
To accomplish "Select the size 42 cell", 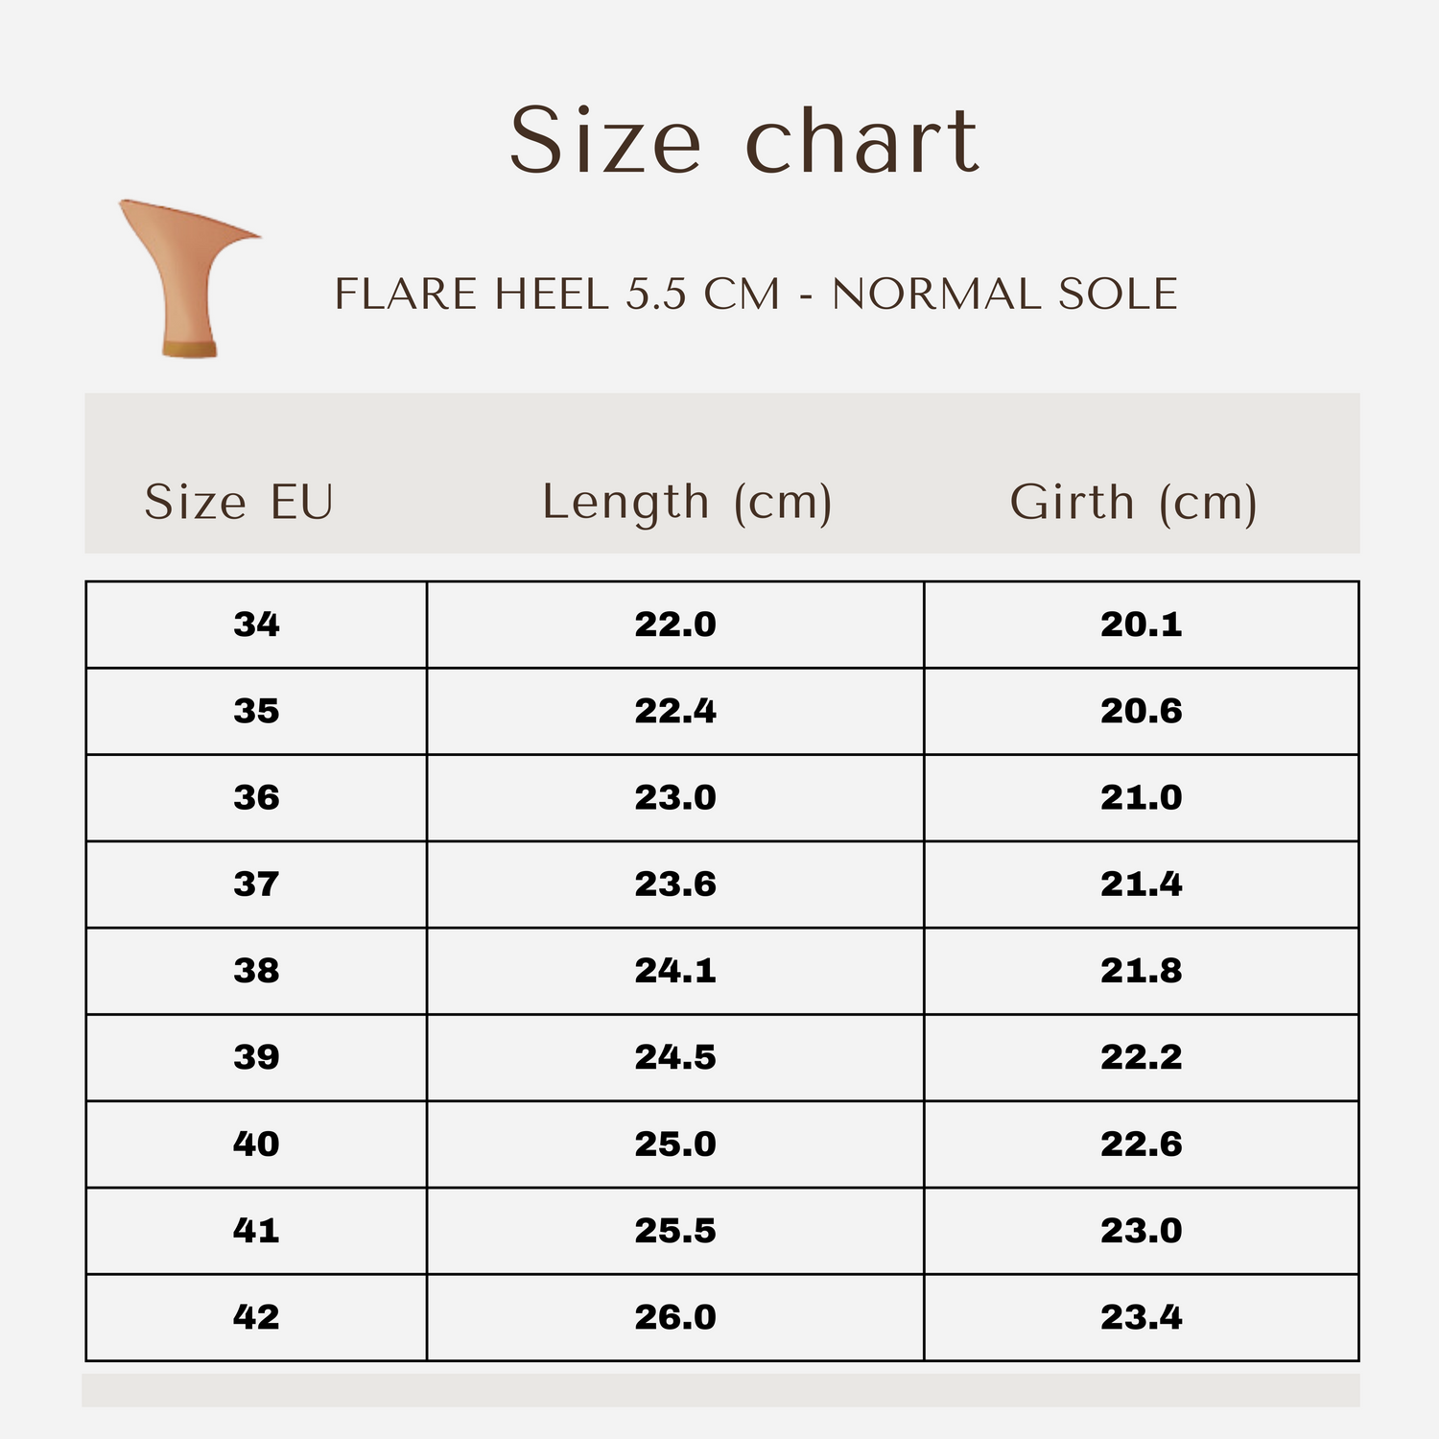I will point(256,1317).
